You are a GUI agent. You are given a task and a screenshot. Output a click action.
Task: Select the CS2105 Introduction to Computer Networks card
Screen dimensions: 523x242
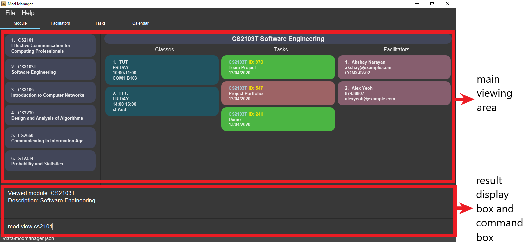(50, 92)
